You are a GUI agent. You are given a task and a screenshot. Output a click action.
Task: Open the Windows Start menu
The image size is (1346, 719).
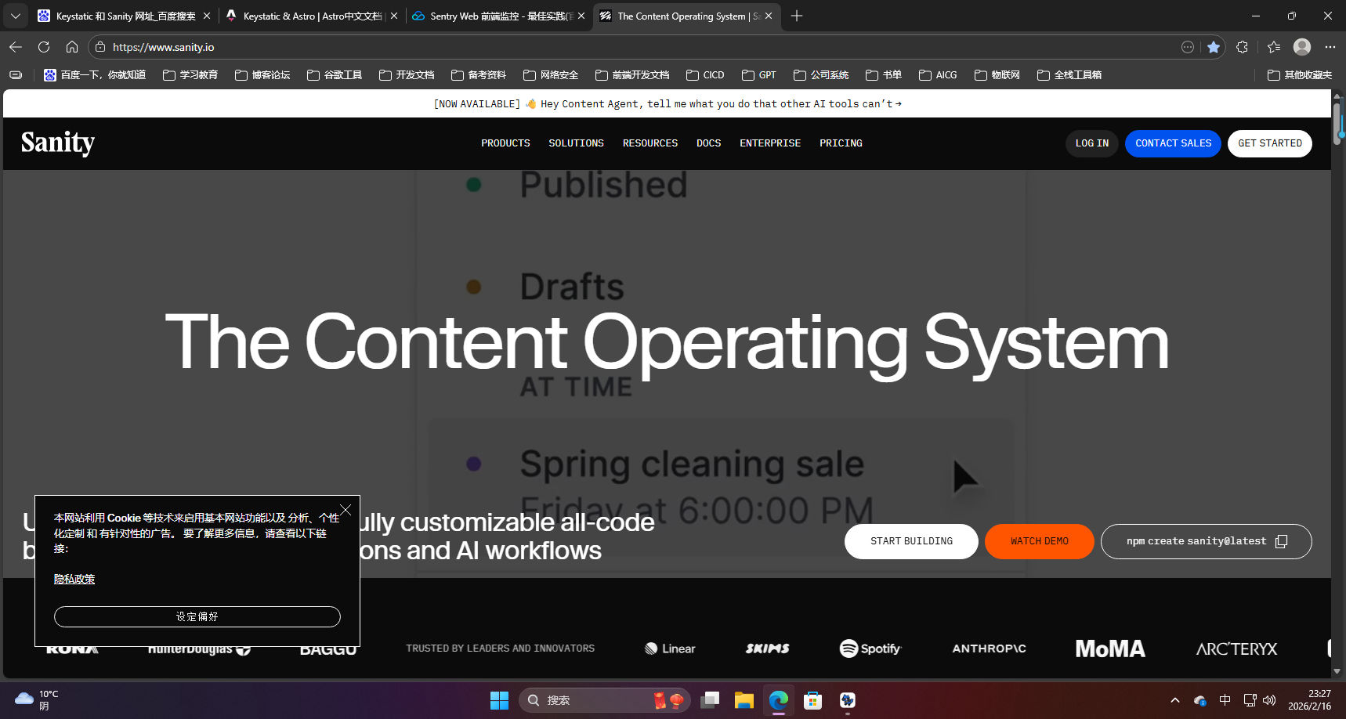[x=499, y=700]
